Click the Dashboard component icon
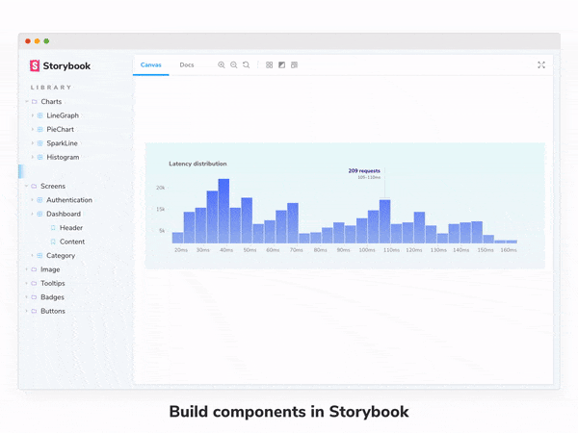 (x=39, y=214)
